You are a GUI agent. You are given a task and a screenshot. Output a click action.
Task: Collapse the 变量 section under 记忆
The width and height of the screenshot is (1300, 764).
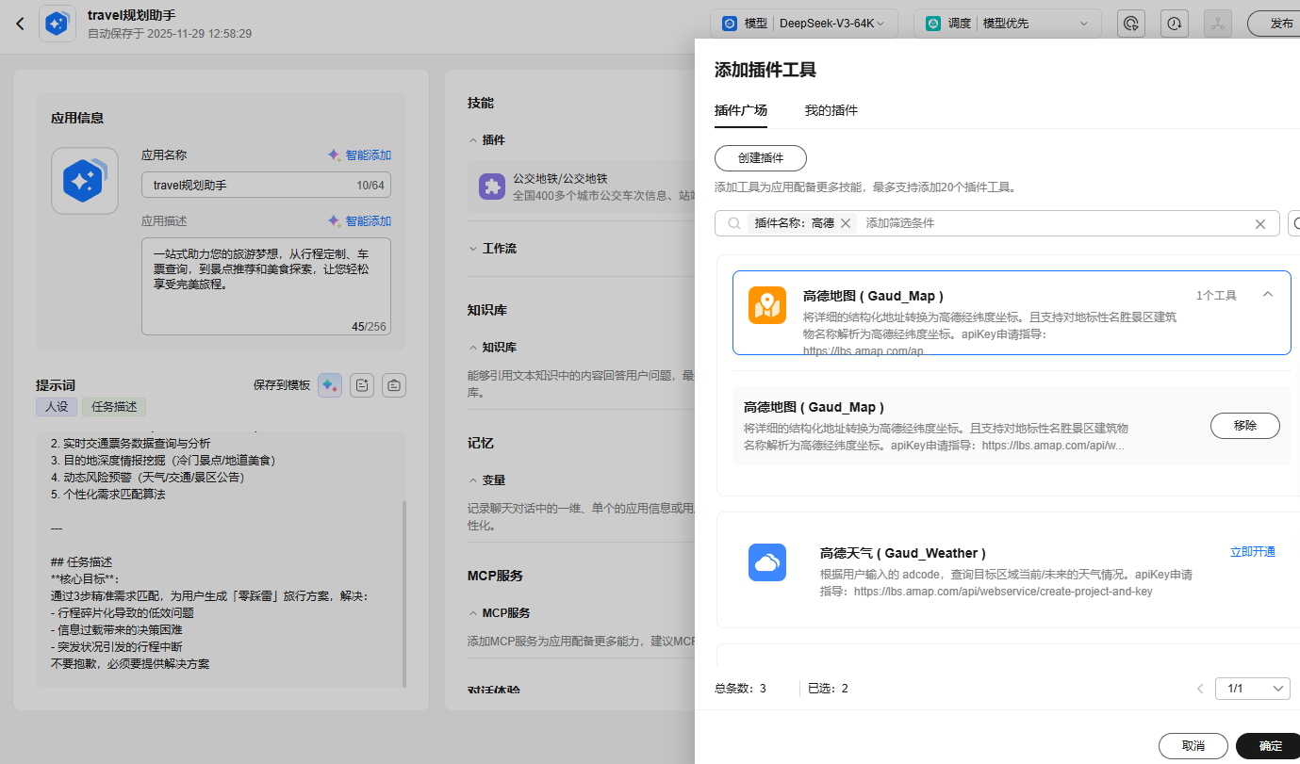pos(473,480)
